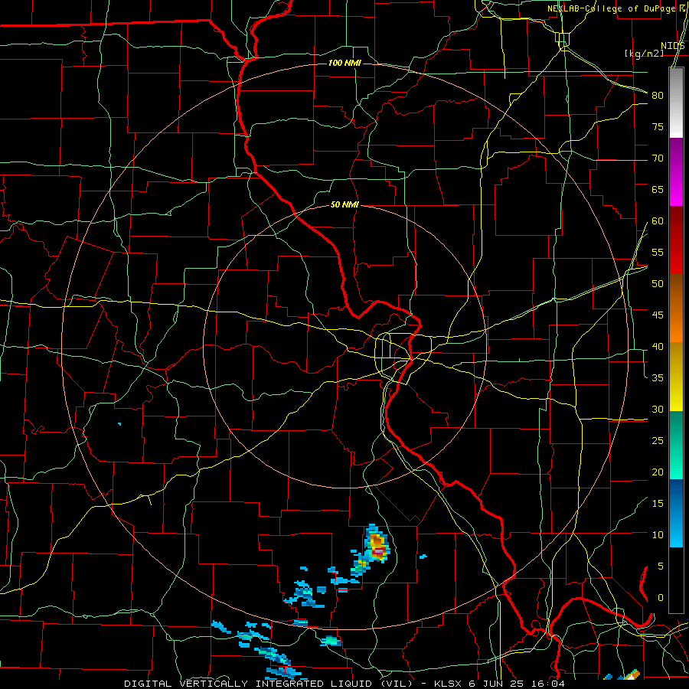Select the 10 value on VIL scale
The height and width of the screenshot is (689, 689).
[658, 535]
